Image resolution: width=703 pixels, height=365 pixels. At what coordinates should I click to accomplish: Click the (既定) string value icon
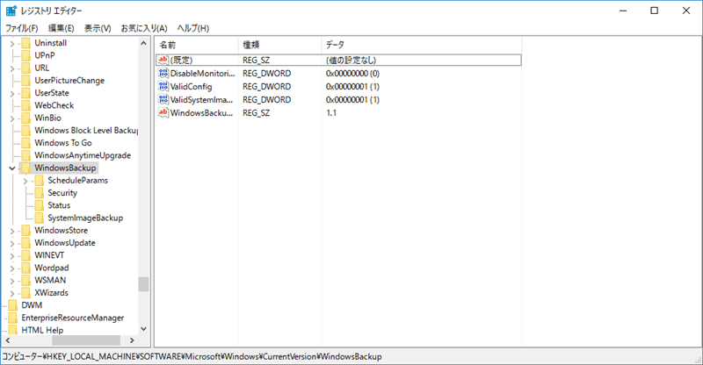(163, 60)
